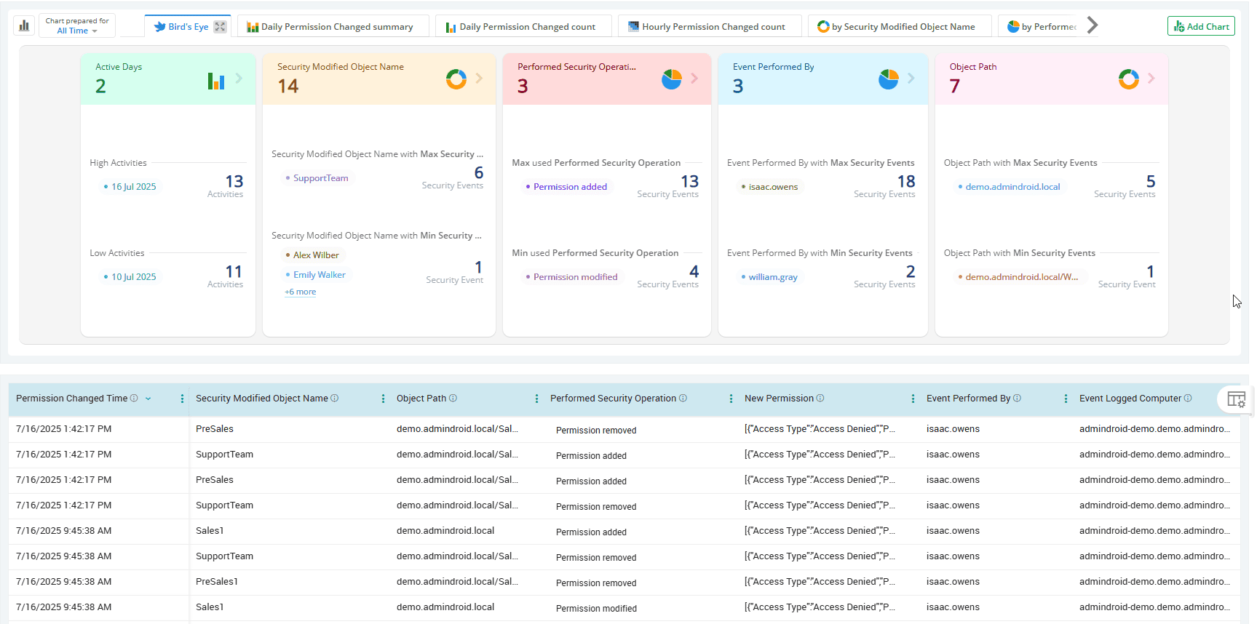Open Permission Changed Time column options menu
This screenshot has width=1257, height=624.
click(x=182, y=399)
